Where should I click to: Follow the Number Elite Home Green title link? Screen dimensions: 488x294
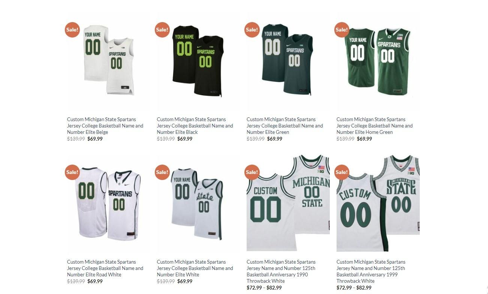coord(374,126)
